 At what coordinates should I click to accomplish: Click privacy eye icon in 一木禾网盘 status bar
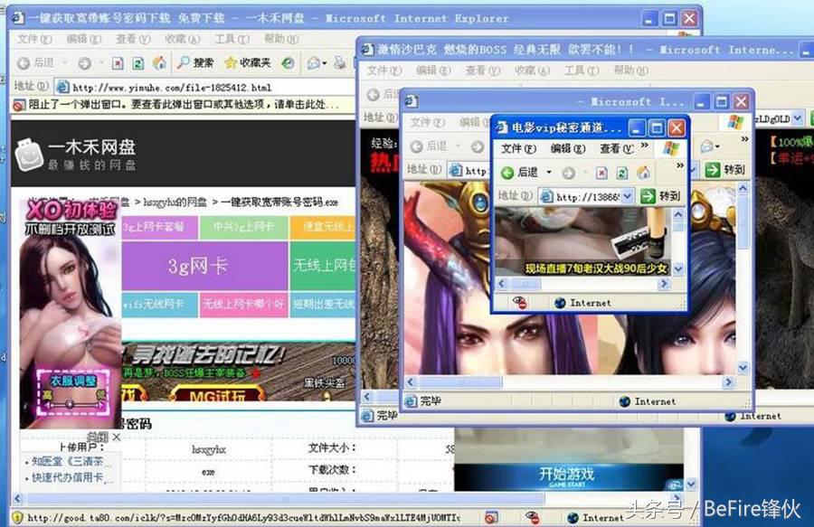[532, 517]
